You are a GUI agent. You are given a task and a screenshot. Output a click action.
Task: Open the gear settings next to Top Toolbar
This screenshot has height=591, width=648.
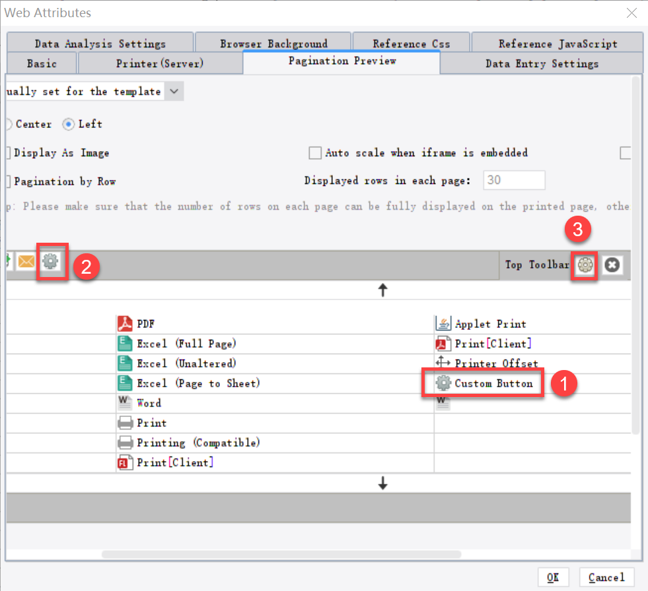click(x=584, y=264)
